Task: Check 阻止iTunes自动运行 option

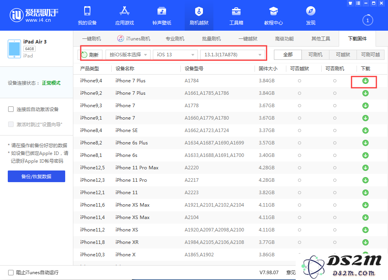Action: pos(11,273)
